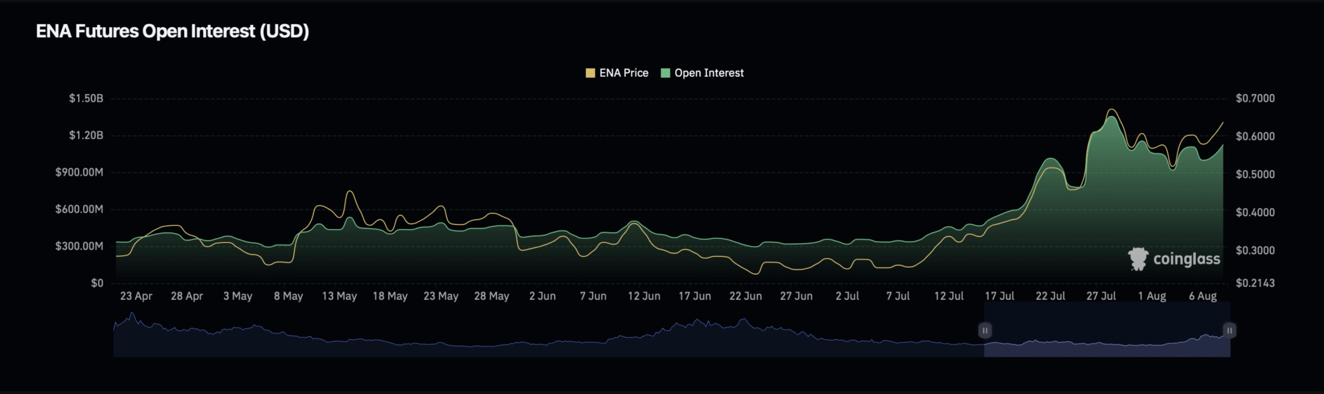This screenshot has width=1324, height=394.
Task: Toggle Open Interest legend swatch
Action: pos(665,73)
